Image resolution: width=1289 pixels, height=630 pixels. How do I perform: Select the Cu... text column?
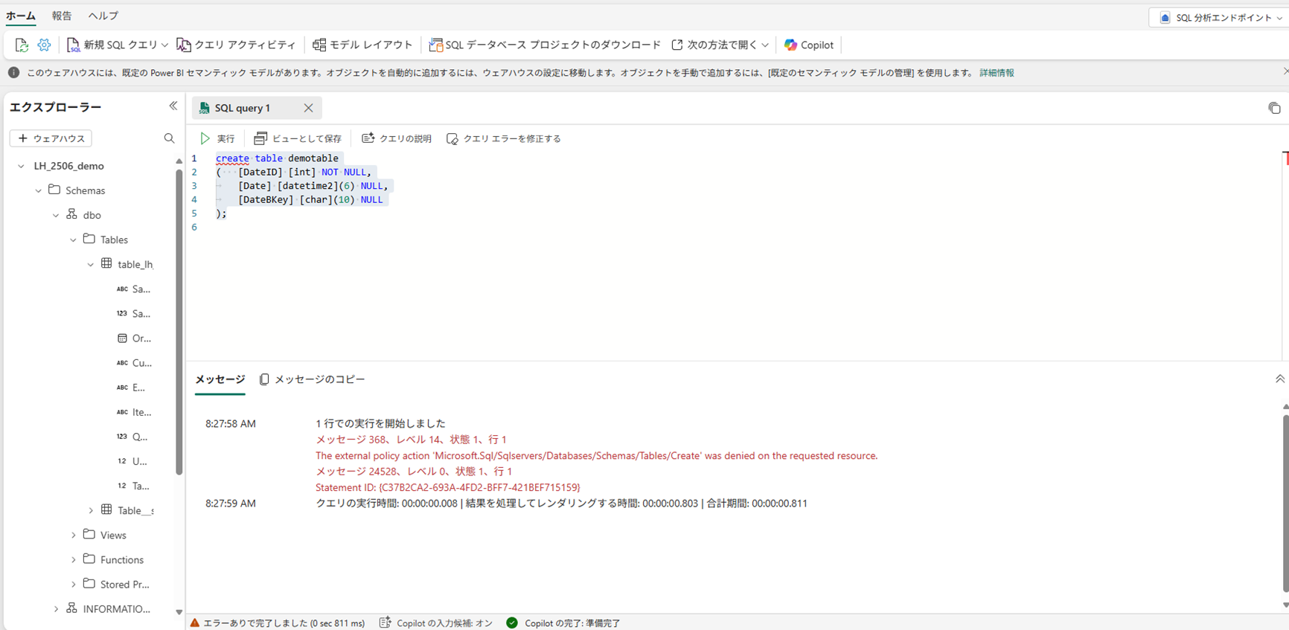point(134,363)
